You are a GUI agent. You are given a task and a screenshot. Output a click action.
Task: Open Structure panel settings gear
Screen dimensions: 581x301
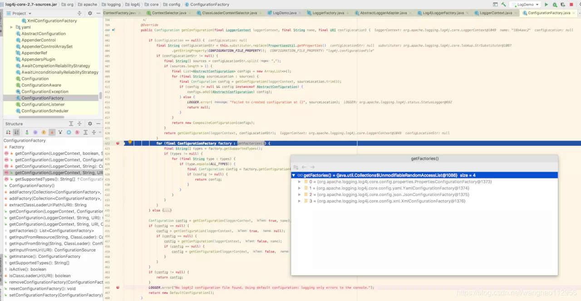point(90,123)
